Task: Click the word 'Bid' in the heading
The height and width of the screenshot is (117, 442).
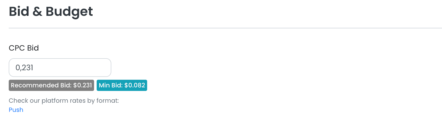Action: pos(19,12)
